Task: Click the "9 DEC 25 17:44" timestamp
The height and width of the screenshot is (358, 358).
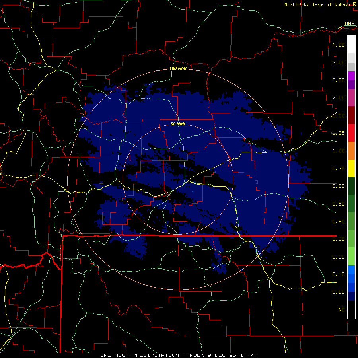Action: 233,355
